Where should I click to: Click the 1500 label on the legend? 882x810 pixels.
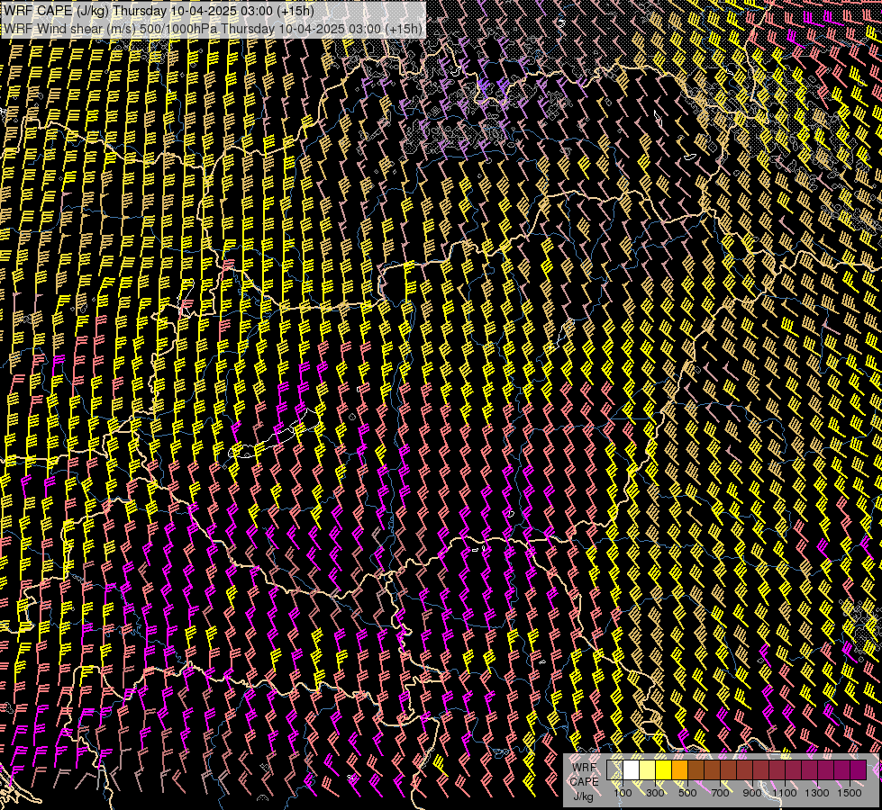(x=850, y=793)
